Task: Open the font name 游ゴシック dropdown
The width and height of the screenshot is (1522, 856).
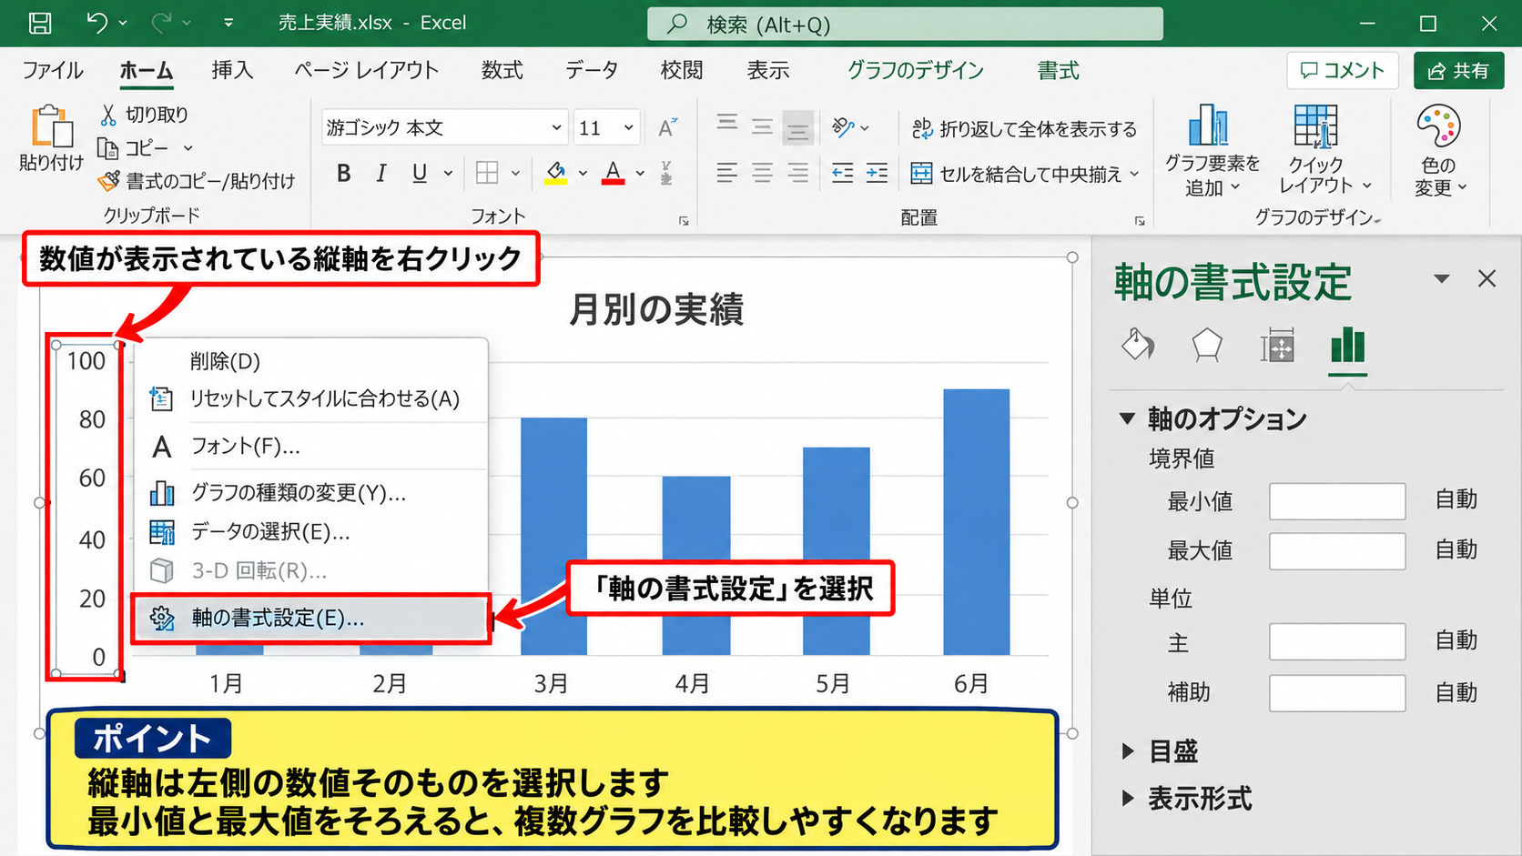Action: (x=556, y=128)
